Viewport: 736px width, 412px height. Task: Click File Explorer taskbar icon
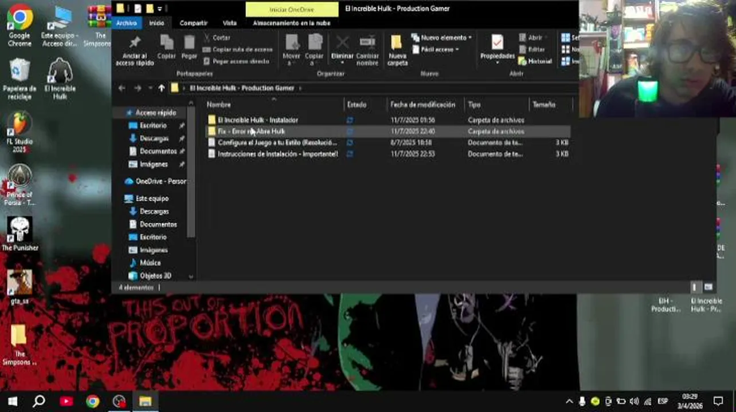click(x=145, y=401)
